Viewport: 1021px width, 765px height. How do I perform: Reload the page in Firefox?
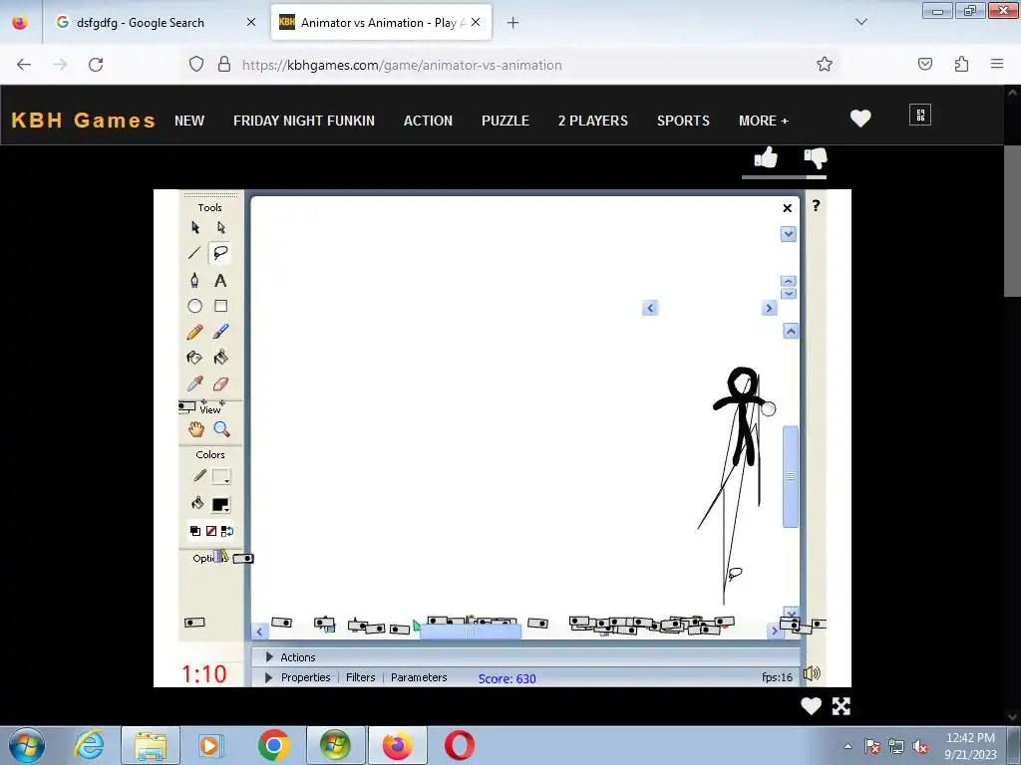click(x=96, y=65)
